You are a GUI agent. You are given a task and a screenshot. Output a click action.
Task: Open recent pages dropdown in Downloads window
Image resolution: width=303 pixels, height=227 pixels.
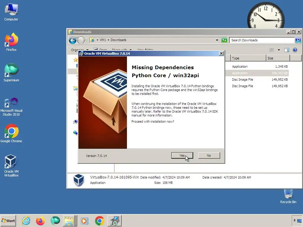click(x=86, y=40)
